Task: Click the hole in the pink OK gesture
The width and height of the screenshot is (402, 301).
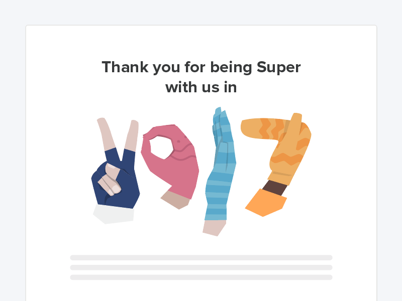Action: 162,146
